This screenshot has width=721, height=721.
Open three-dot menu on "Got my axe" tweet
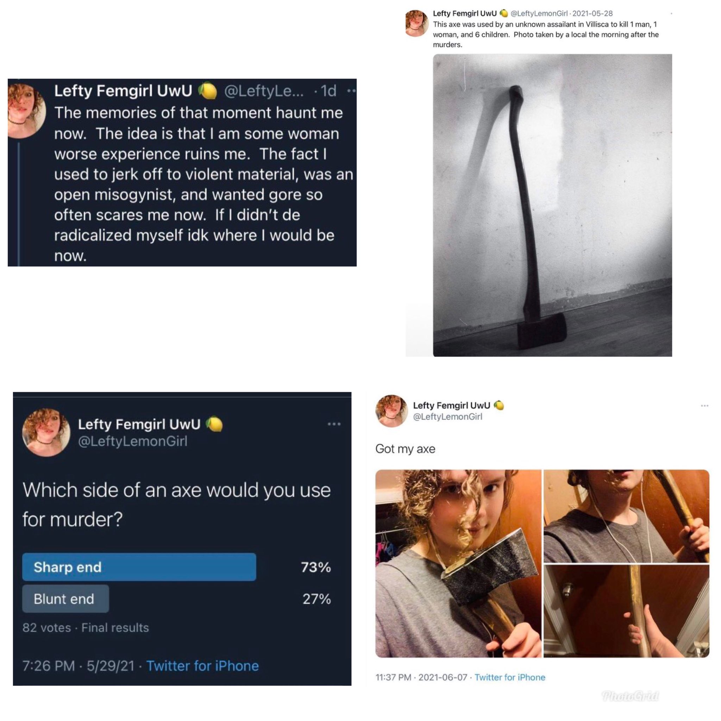(704, 406)
